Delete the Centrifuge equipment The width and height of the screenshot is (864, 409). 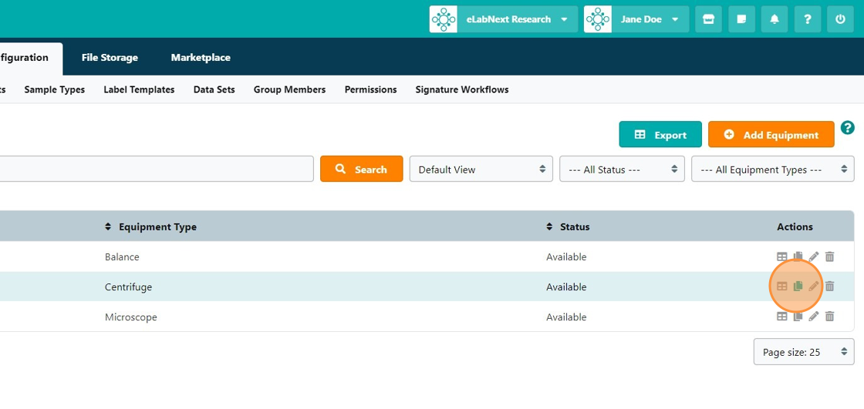(x=829, y=287)
